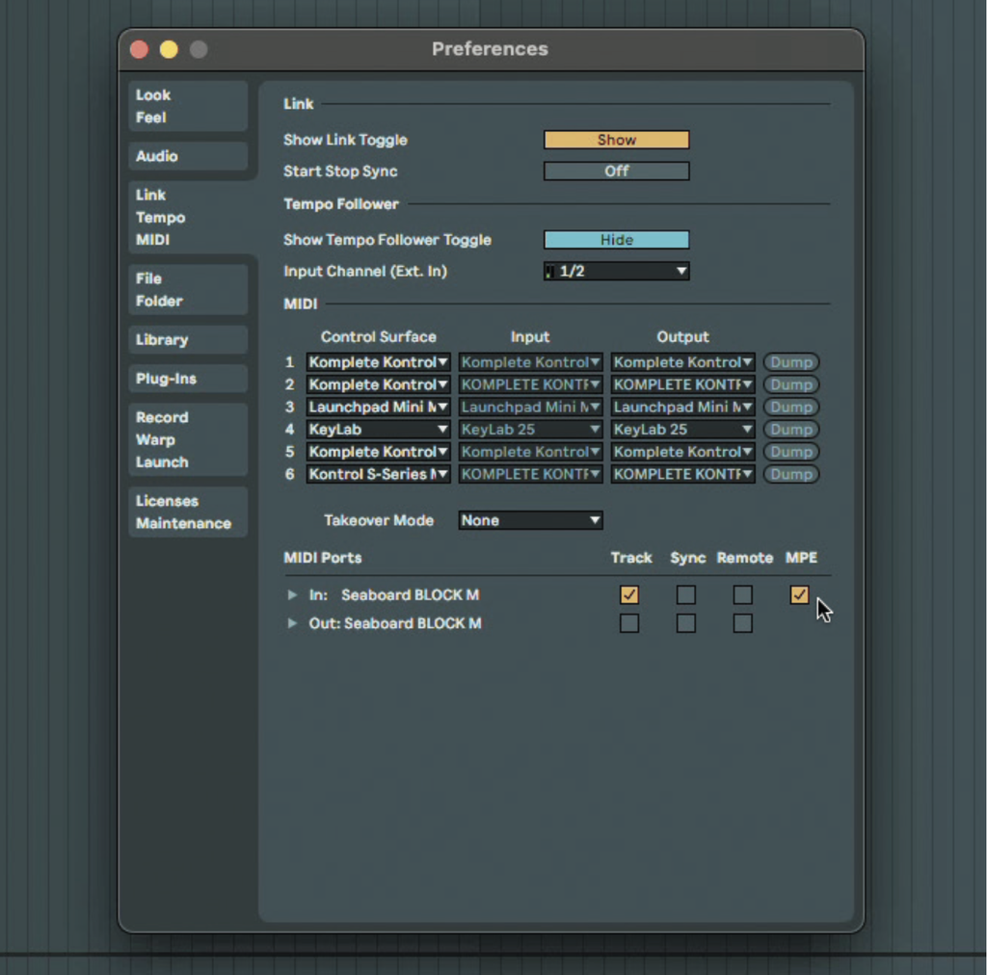Open the Takeover Mode dropdown
The image size is (987, 975).
point(530,520)
